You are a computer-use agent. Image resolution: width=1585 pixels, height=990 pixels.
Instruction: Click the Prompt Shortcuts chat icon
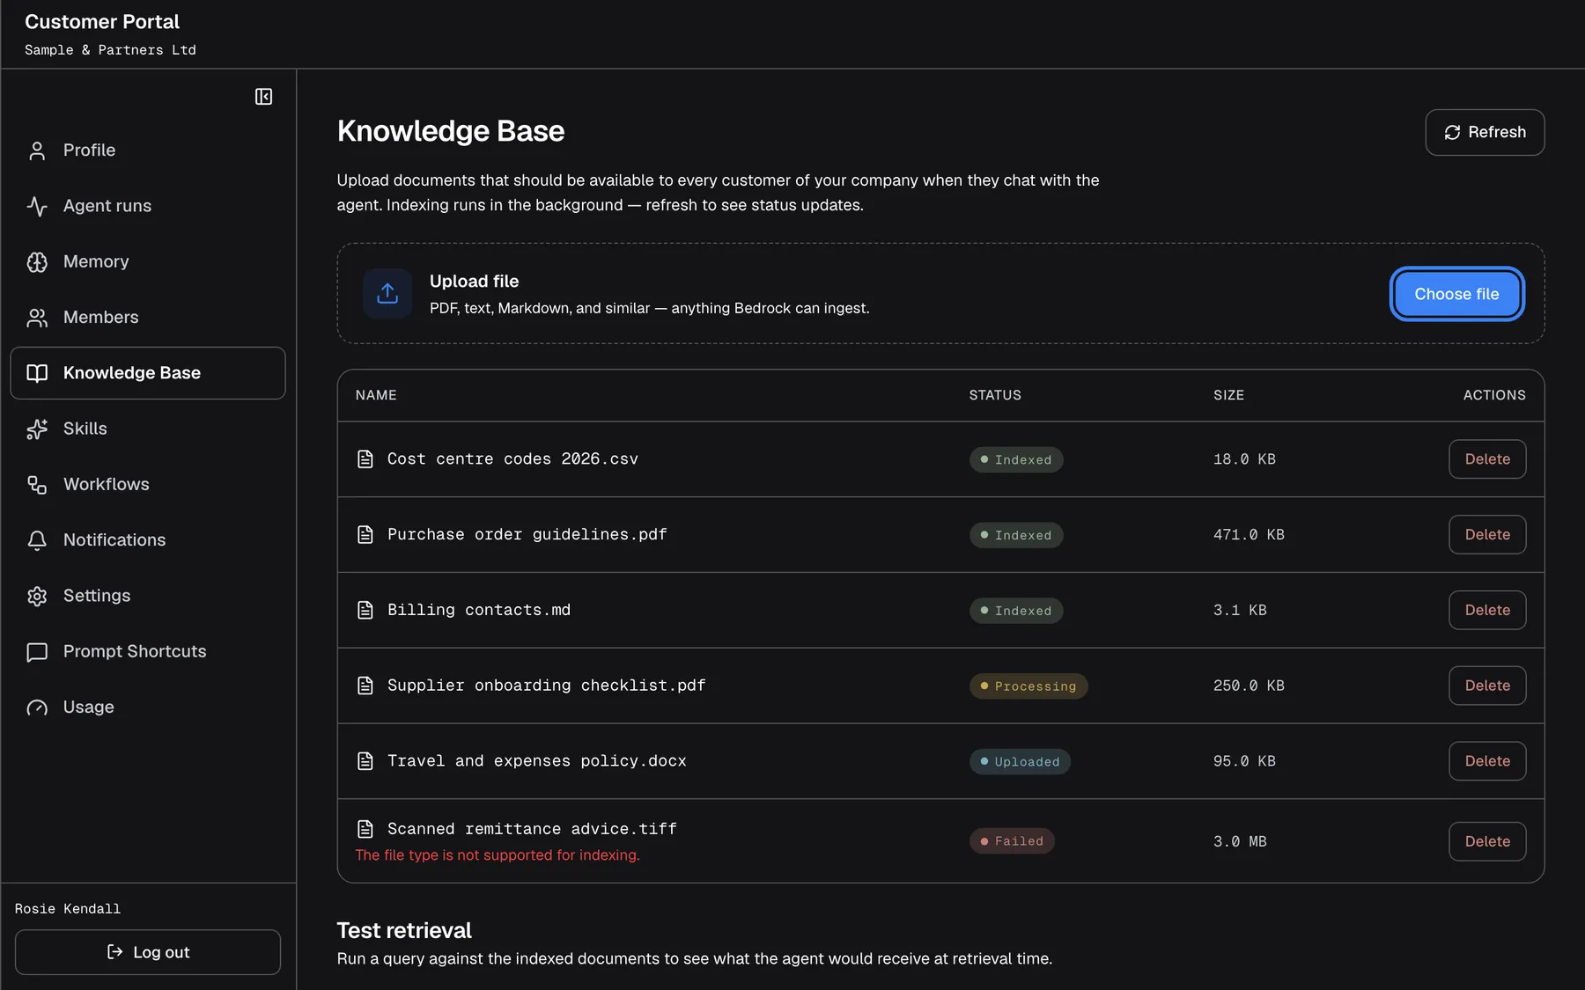coord(37,652)
